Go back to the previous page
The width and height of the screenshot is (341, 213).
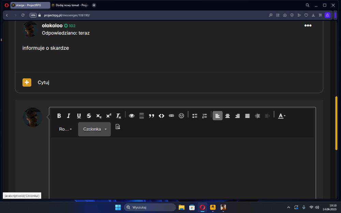pos(7,15)
